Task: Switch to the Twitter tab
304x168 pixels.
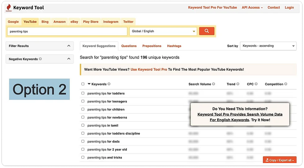Action: [128, 22]
